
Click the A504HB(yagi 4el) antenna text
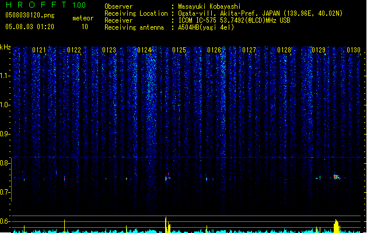click(206, 27)
